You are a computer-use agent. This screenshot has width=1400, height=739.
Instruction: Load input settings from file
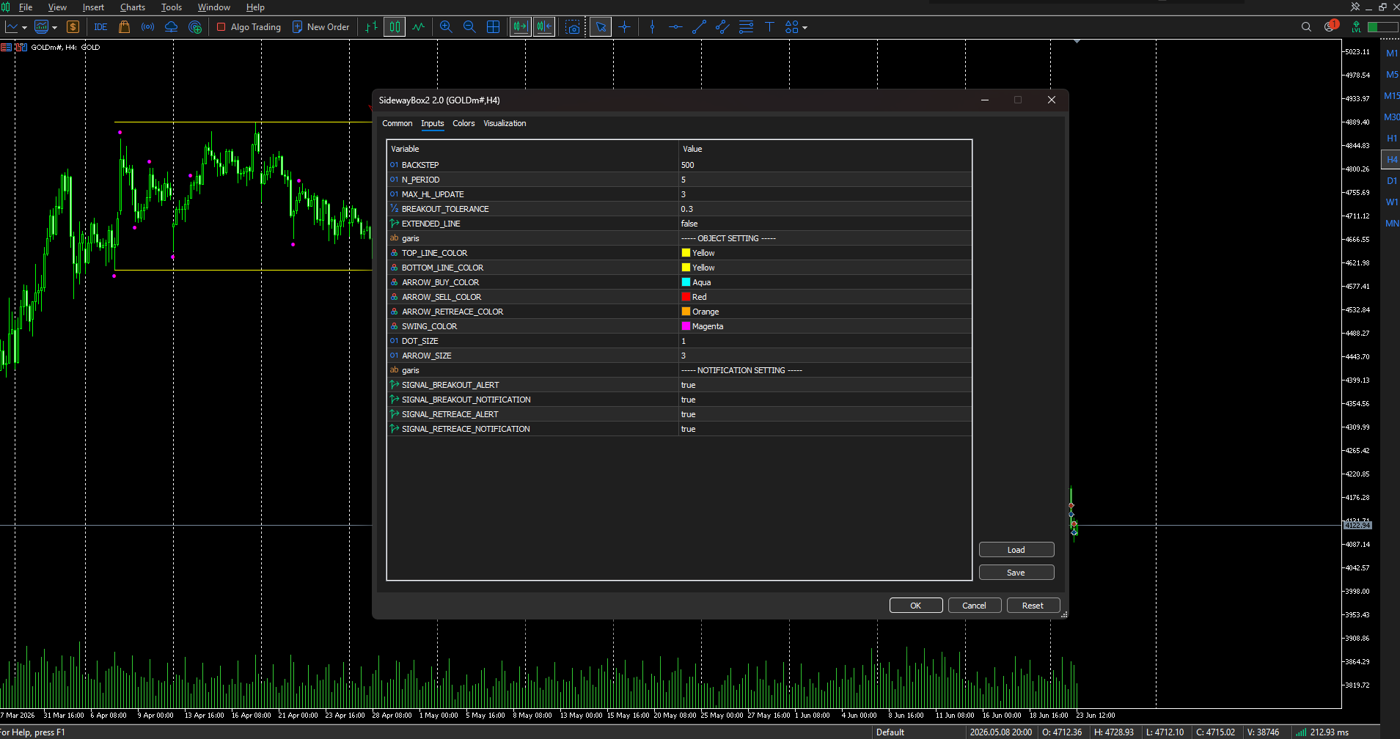pos(1016,550)
